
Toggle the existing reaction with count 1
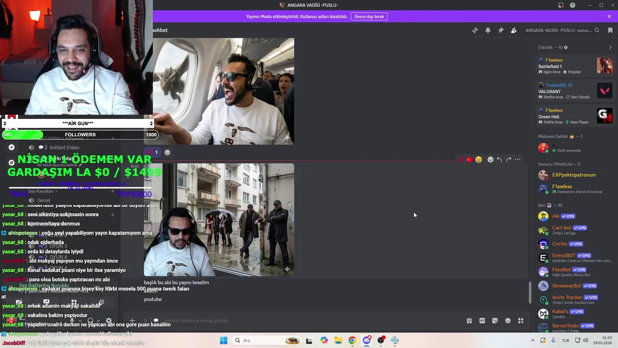pyautogui.click(x=153, y=152)
